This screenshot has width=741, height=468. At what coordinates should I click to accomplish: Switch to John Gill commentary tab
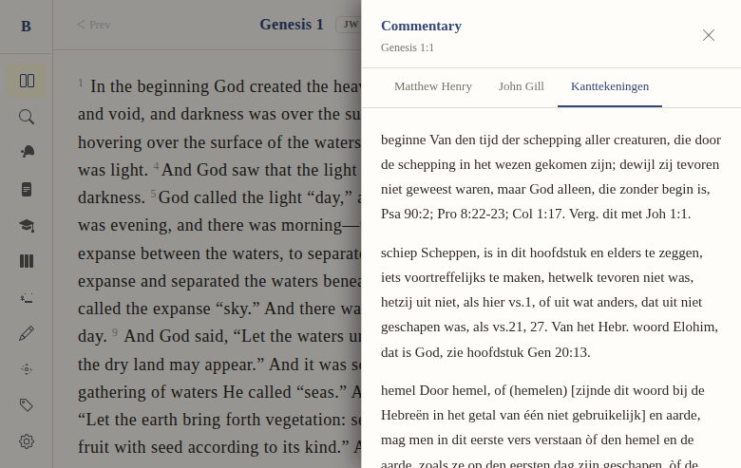click(522, 86)
